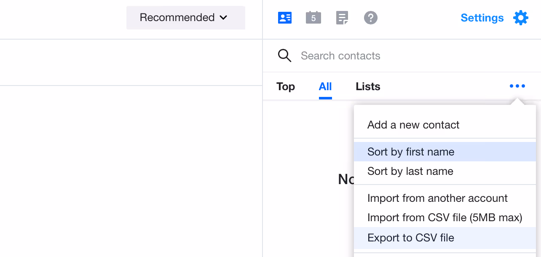
Task: Select Import from CSV file option
Action: (445, 217)
